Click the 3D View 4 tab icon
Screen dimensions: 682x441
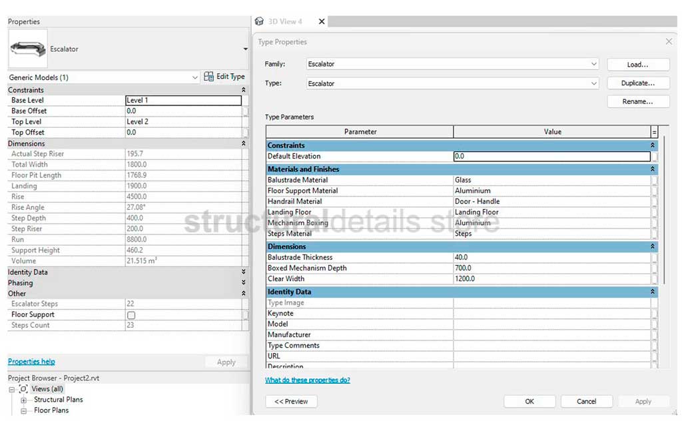260,21
